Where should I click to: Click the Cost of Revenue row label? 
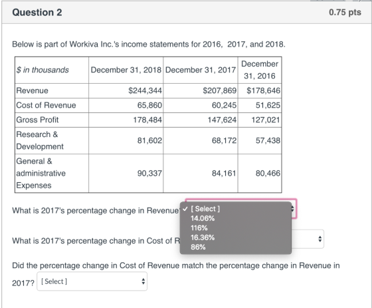[52, 105]
